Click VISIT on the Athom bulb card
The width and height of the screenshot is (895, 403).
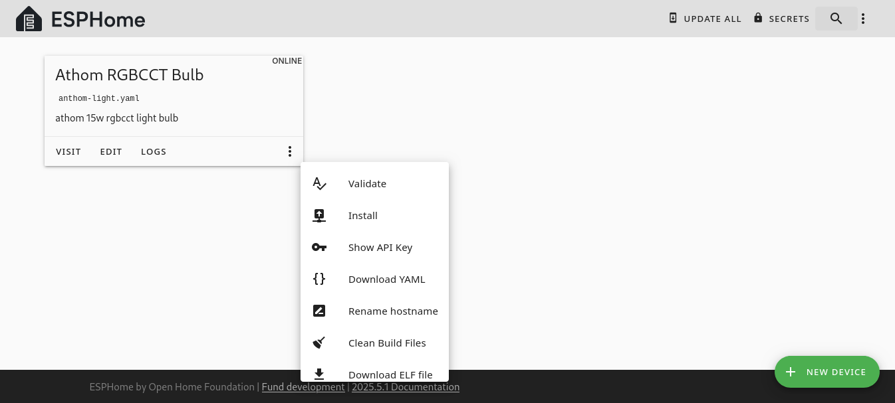pyautogui.click(x=68, y=151)
